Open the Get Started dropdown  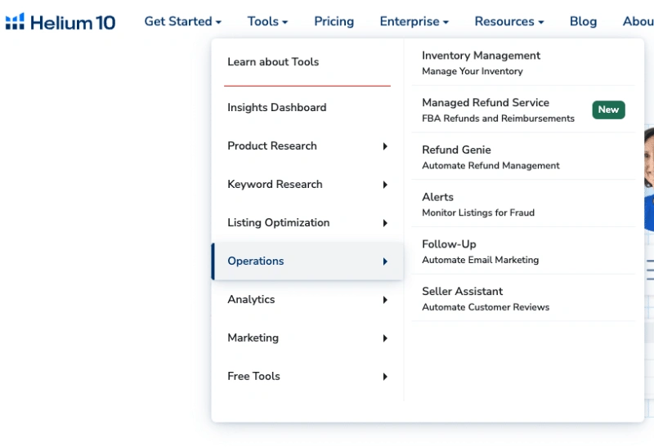[x=182, y=21]
